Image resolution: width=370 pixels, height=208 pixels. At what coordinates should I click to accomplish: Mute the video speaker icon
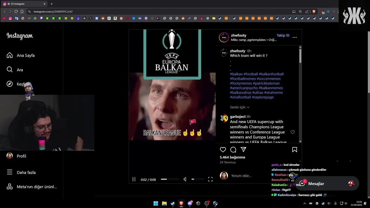[185, 179]
